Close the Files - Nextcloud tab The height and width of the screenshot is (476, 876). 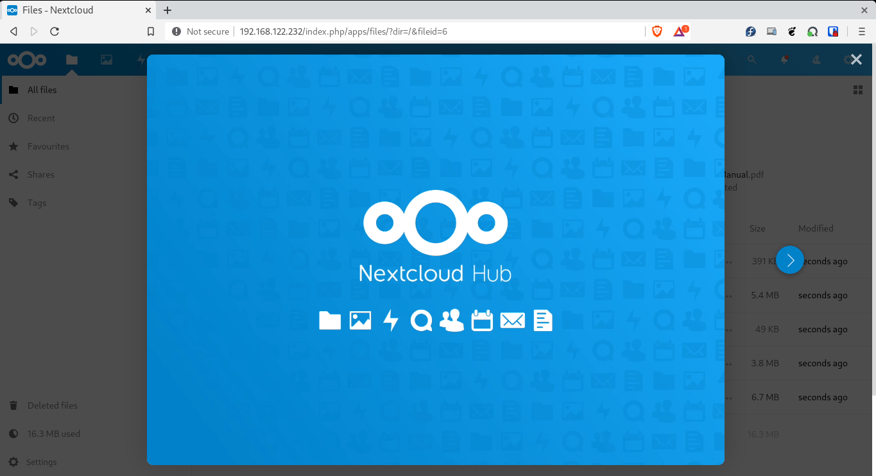click(x=148, y=10)
